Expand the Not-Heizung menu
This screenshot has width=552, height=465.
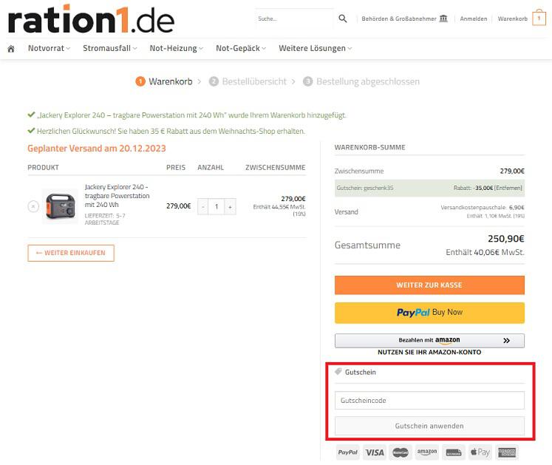coord(176,48)
